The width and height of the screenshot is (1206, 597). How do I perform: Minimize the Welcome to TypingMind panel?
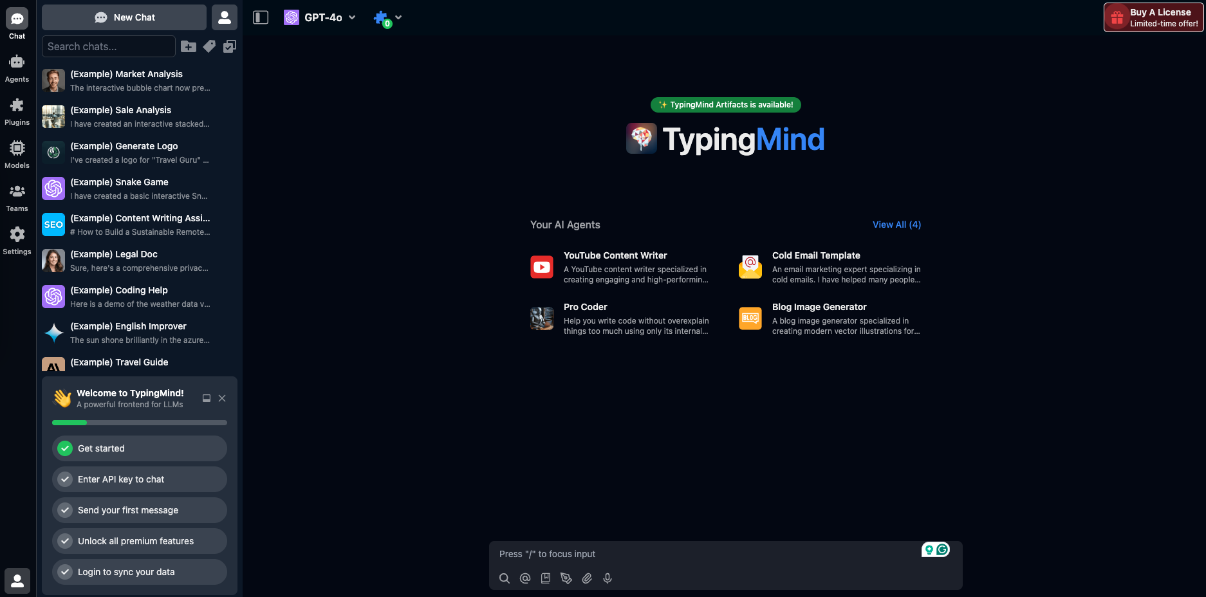coord(207,398)
